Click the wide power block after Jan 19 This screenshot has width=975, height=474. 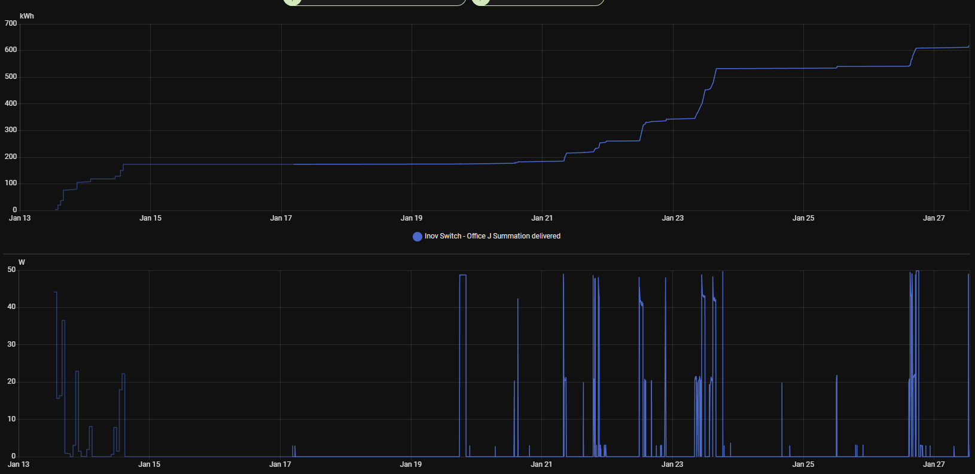pos(462,359)
